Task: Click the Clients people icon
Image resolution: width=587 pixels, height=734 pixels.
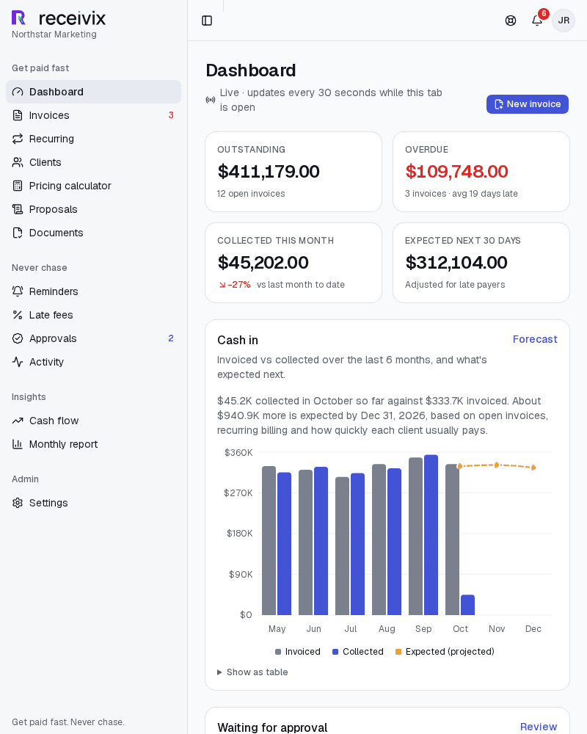Action: click(18, 162)
